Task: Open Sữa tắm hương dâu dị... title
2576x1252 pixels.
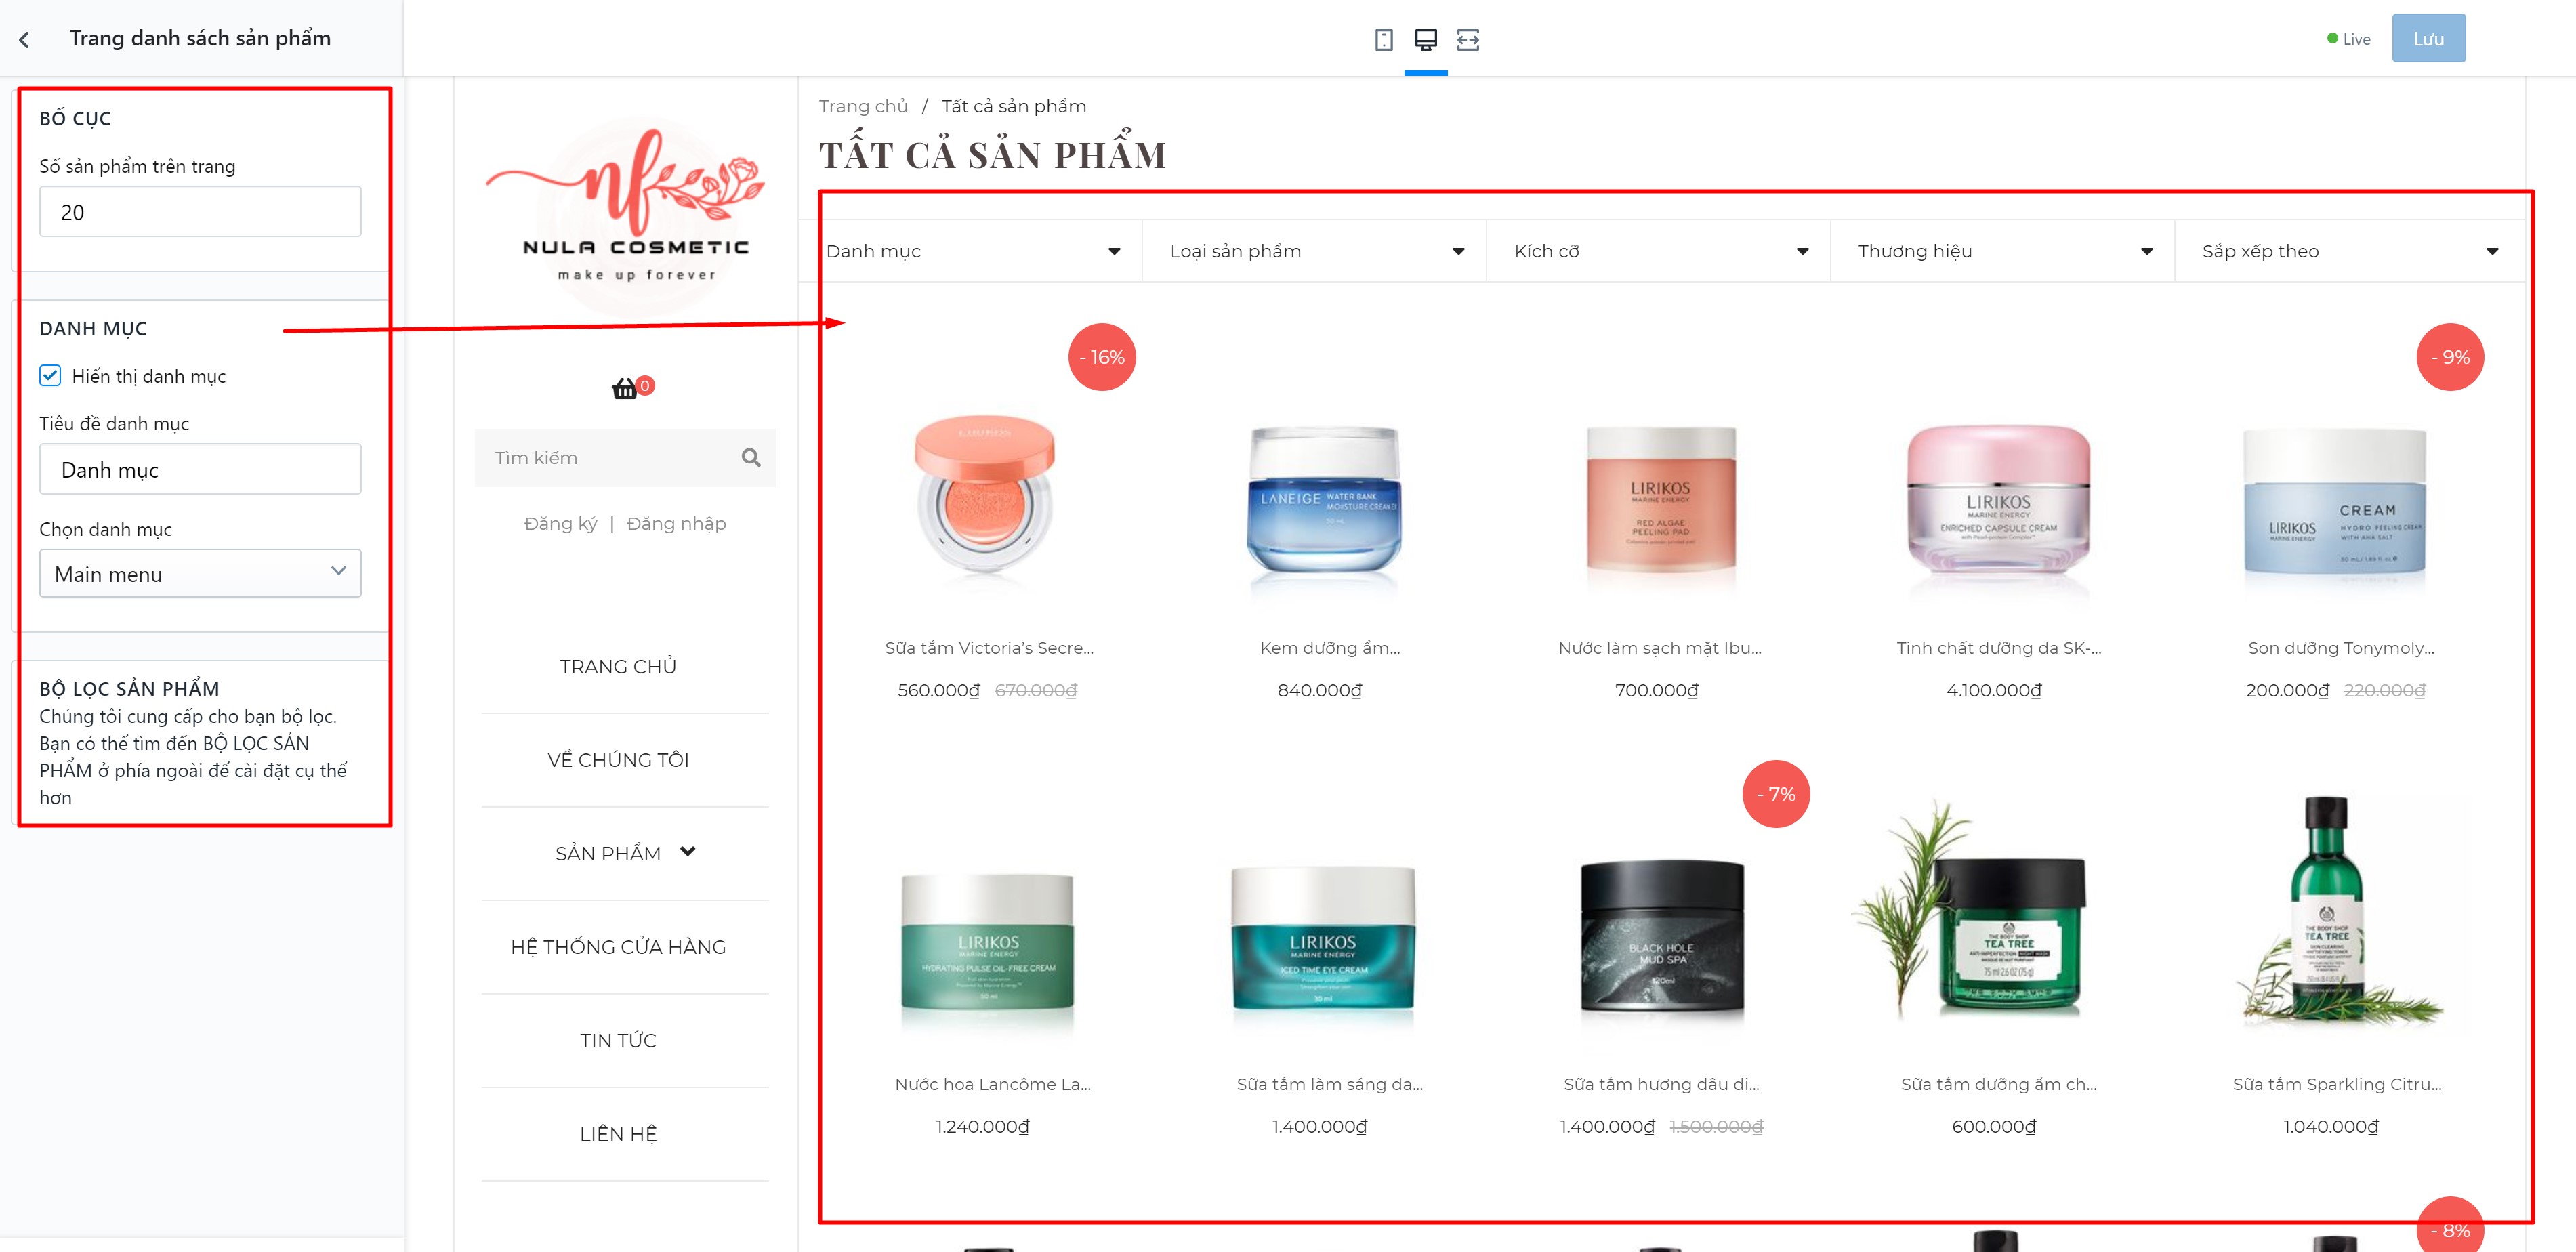Action: pos(1661,1085)
